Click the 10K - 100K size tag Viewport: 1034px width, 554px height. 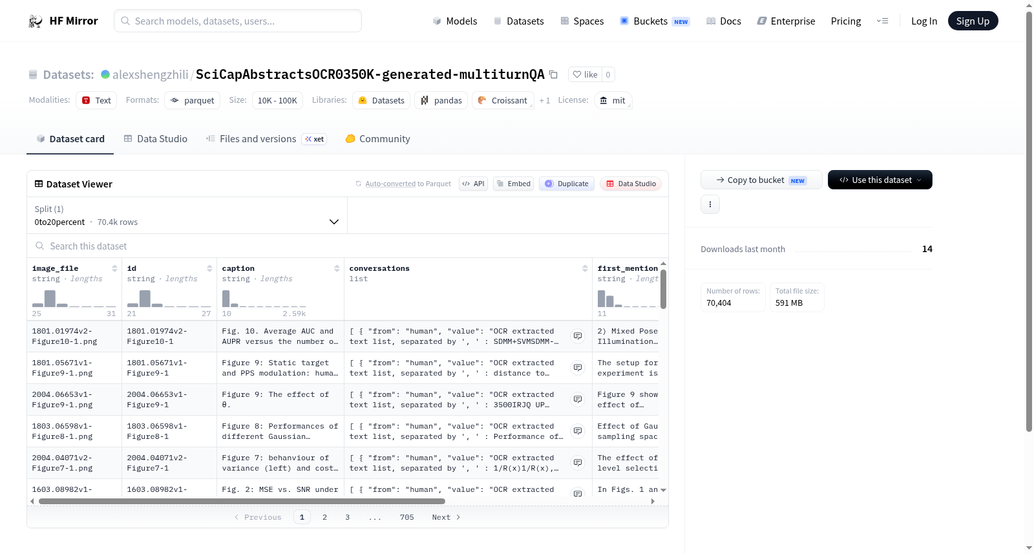pos(277,100)
